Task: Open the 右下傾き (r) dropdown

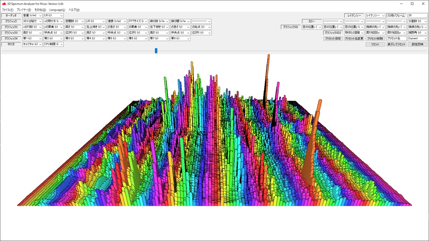Action: 159,27
